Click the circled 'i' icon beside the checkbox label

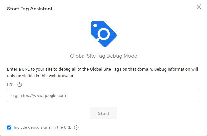coord(76,127)
